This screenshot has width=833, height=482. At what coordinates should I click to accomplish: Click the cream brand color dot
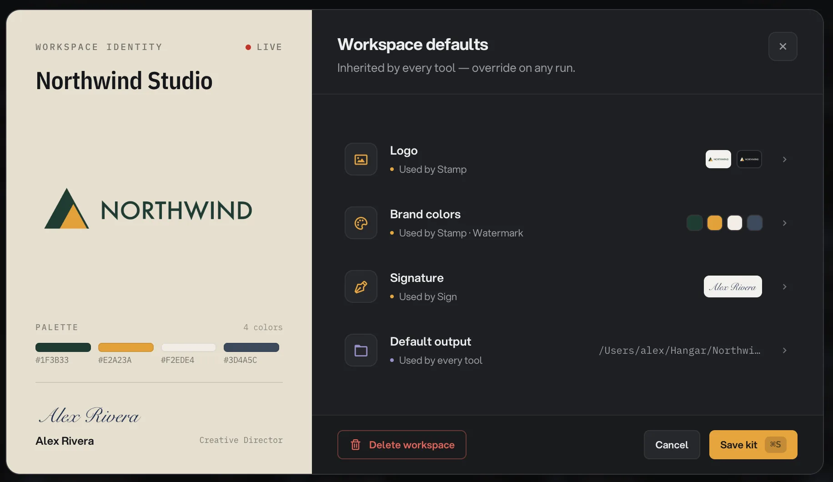(x=735, y=223)
